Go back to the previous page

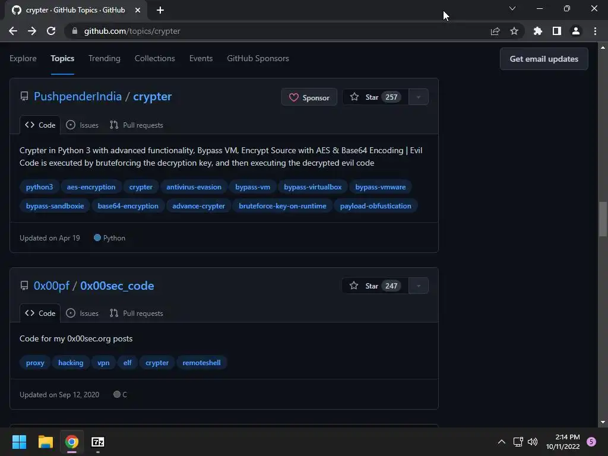point(13,31)
